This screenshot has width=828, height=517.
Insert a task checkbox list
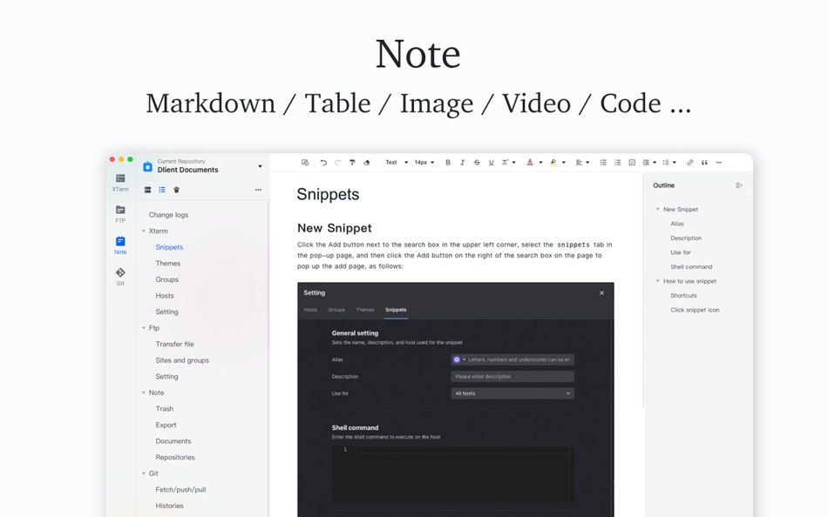[x=632, y=163]
